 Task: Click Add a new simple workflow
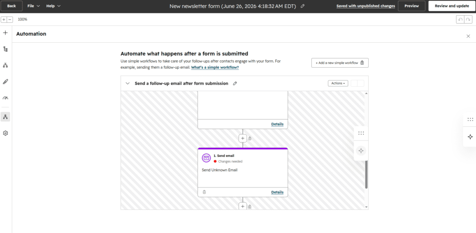pos(340,63)
